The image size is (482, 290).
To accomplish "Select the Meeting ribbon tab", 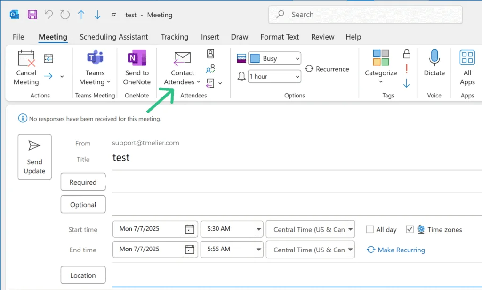I will click(53, 37).
